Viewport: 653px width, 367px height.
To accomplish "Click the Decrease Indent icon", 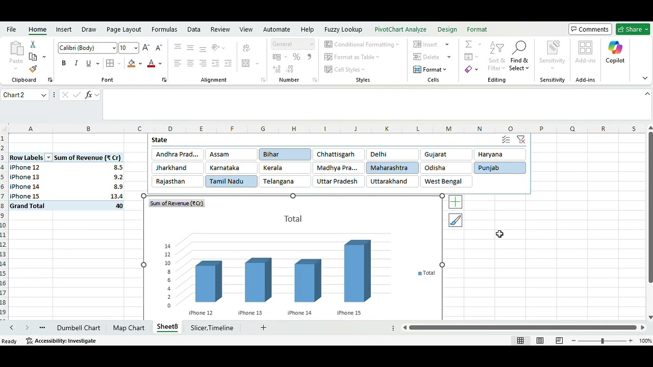I will 215,63.
